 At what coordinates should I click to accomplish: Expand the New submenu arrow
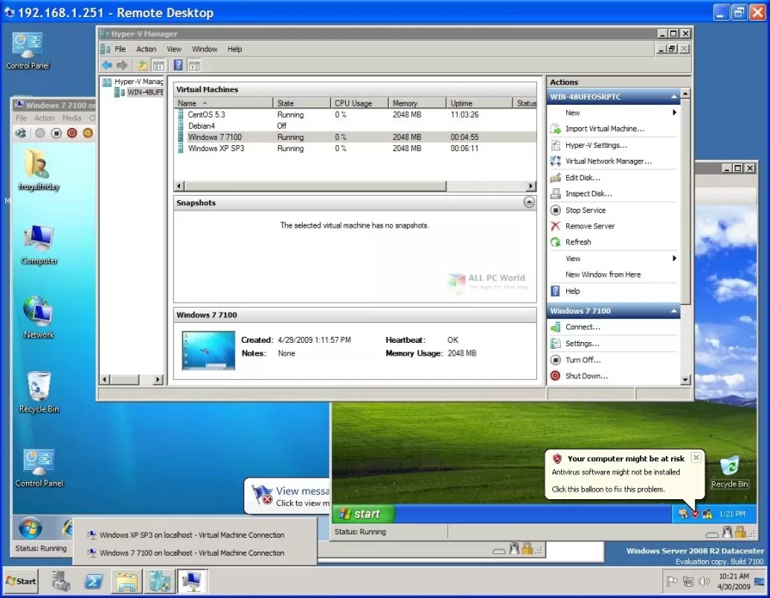click(675, 113)
